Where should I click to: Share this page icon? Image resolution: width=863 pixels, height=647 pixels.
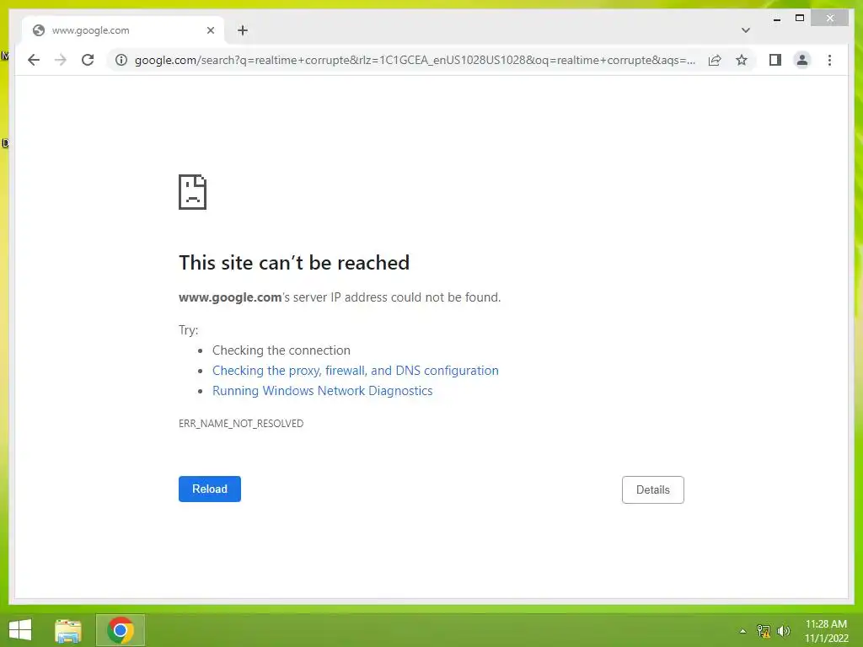(x=715, y=60)
